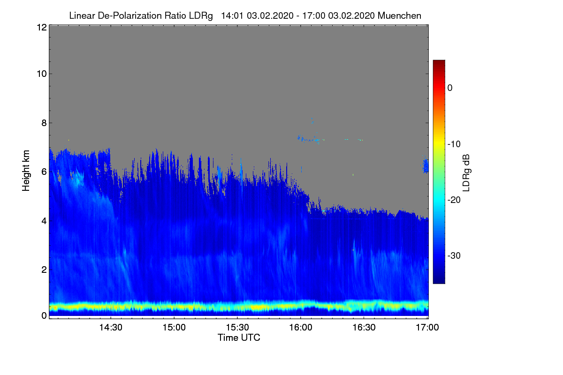Click the yellow band of the colorbar
563x375 pixels.
[439, 144]
